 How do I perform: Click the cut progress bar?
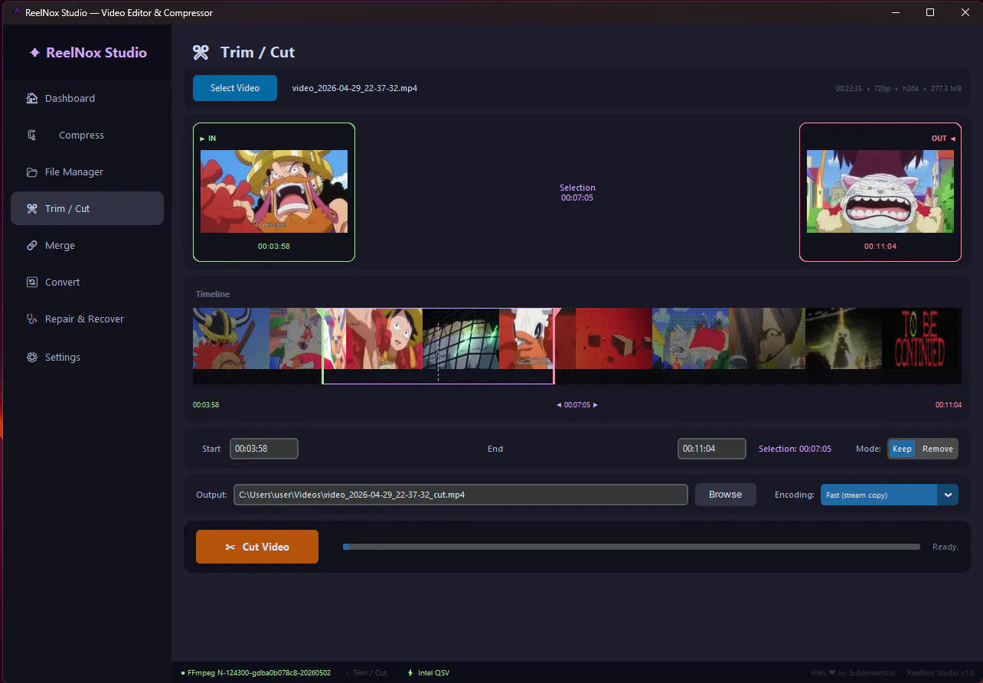click(632, 547)
